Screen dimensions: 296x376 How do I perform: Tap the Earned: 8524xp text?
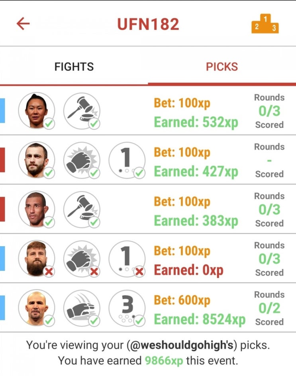[200, 319]
